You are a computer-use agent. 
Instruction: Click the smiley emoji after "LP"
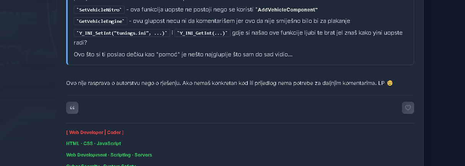tap(390, 83)
